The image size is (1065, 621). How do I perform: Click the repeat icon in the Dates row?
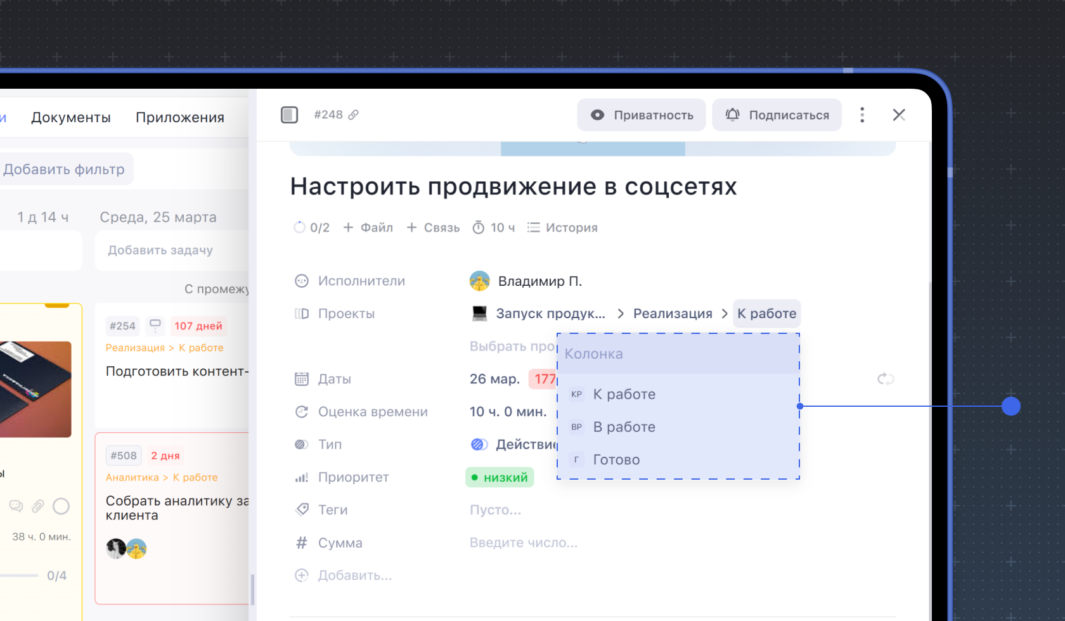[885, 379]
